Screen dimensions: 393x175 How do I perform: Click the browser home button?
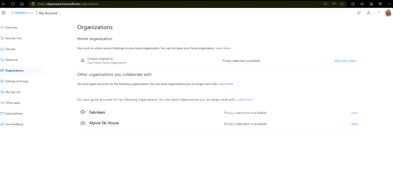coord(22,4)
